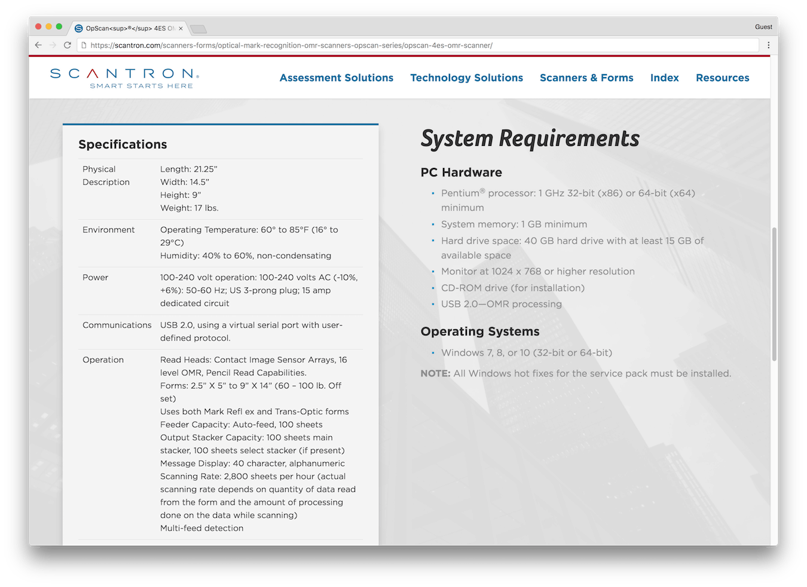Open Chrome's three-dot menu
This screenshot has height=587, width=807.
(x=768, y=45)
